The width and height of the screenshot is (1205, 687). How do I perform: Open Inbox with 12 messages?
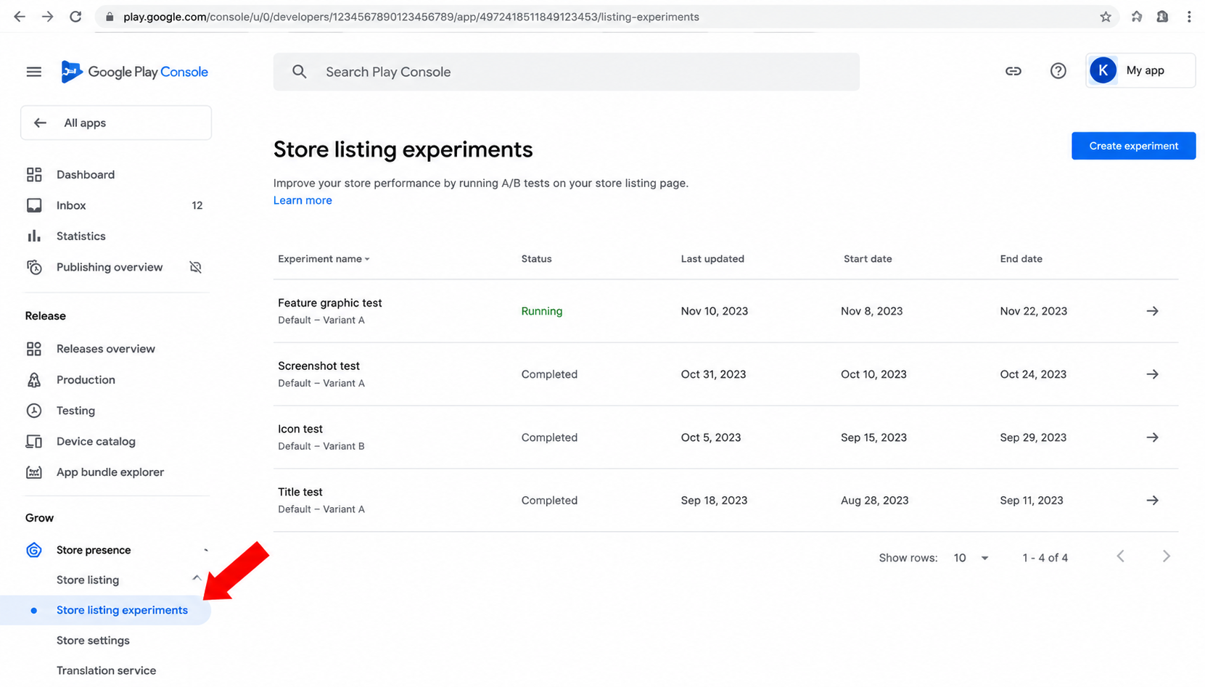coord(115,205)
